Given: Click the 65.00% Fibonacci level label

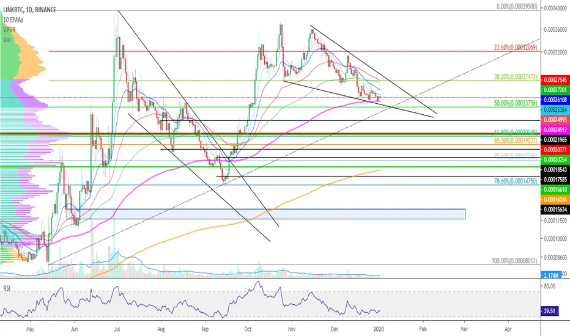Looking at the screenshot, I should coord(516,141).
